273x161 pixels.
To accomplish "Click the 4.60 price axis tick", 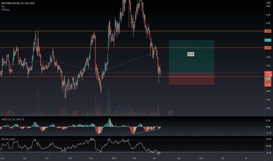I will click(x=268, y=6).
